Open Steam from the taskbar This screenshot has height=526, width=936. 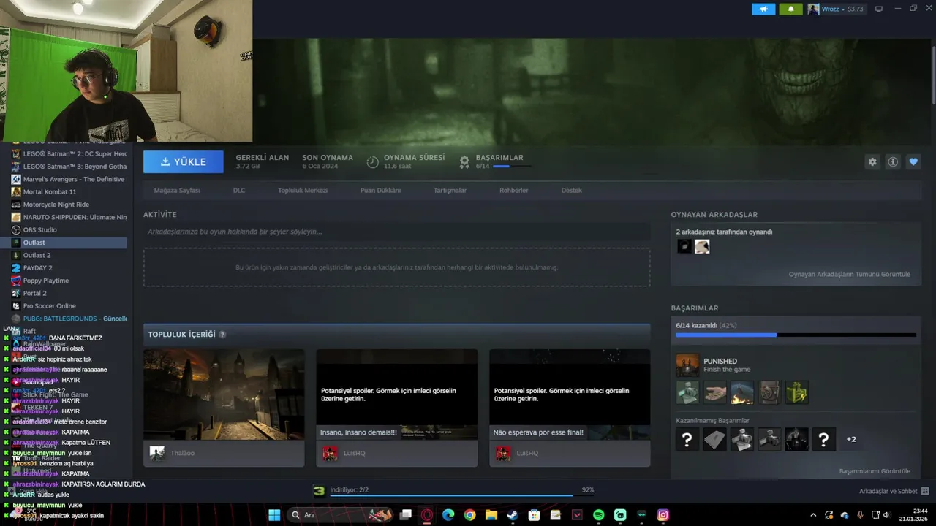click(513, 515)
